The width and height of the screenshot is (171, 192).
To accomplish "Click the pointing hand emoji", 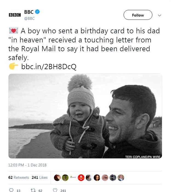I will [13, 66].
